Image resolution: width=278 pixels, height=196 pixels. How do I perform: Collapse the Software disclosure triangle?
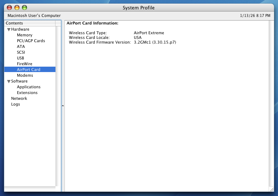pos(9,81)
